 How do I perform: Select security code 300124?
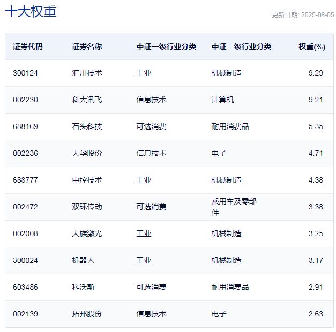(x=25, y=73)
